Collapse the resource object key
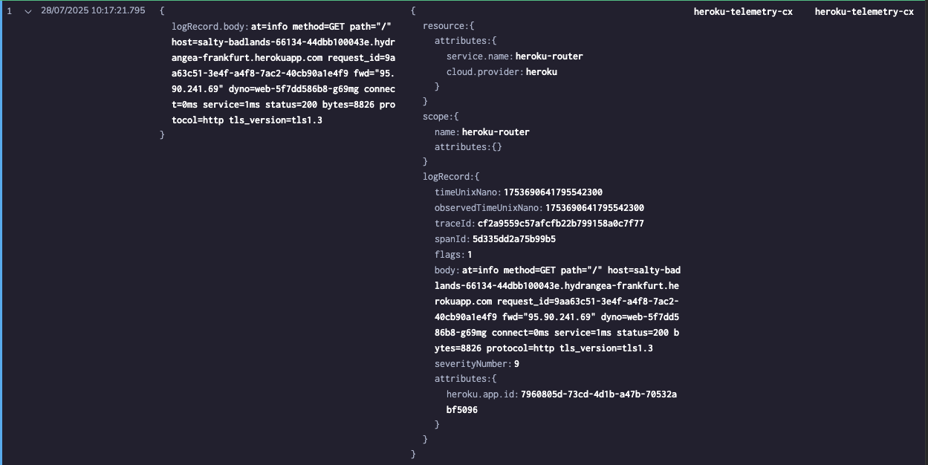928x465 pixels. coord(446,26)
